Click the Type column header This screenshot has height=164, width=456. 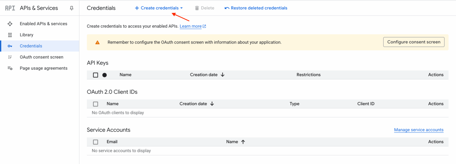point(295,104)
